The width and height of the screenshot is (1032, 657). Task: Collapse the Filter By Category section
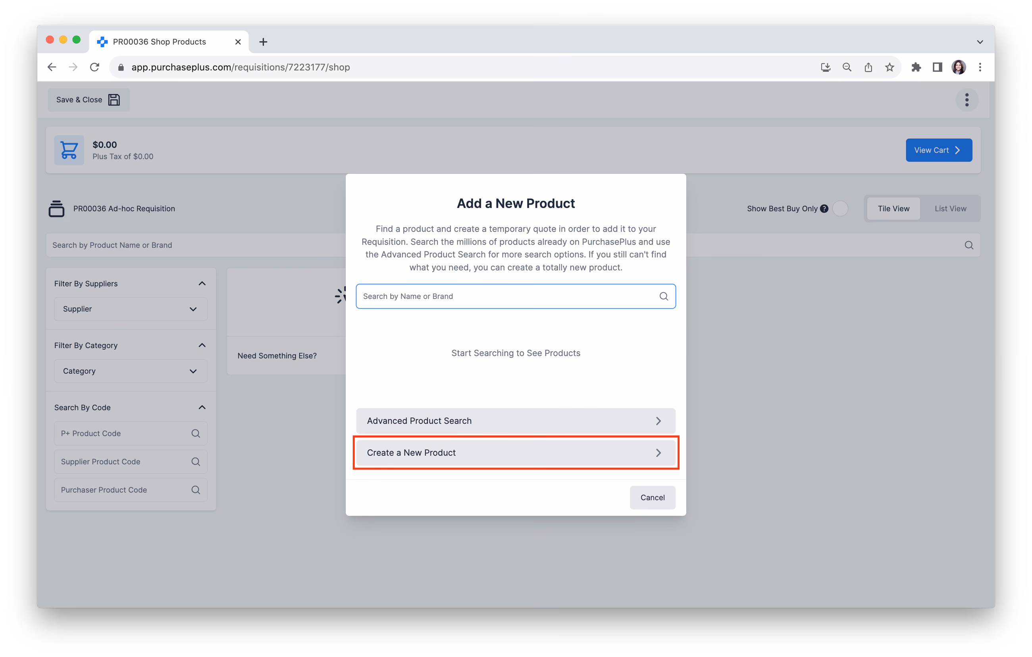[x=202, y=345]
